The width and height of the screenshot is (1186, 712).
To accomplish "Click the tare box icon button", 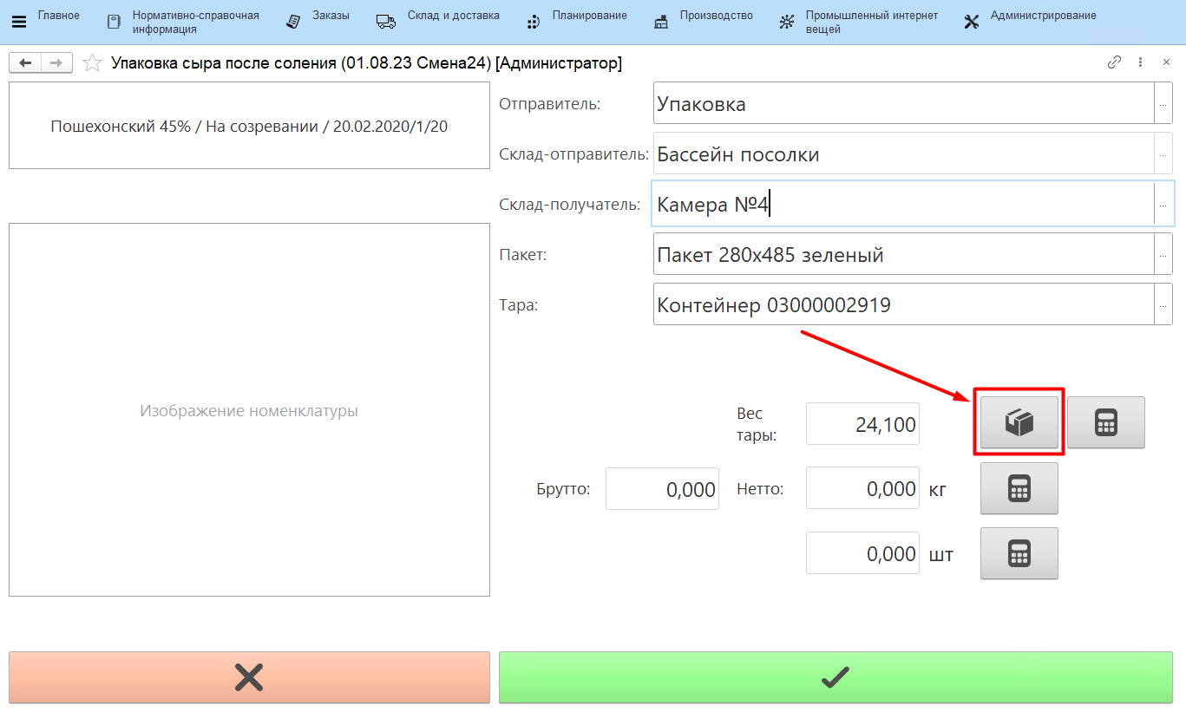I will pos(1019,422).
